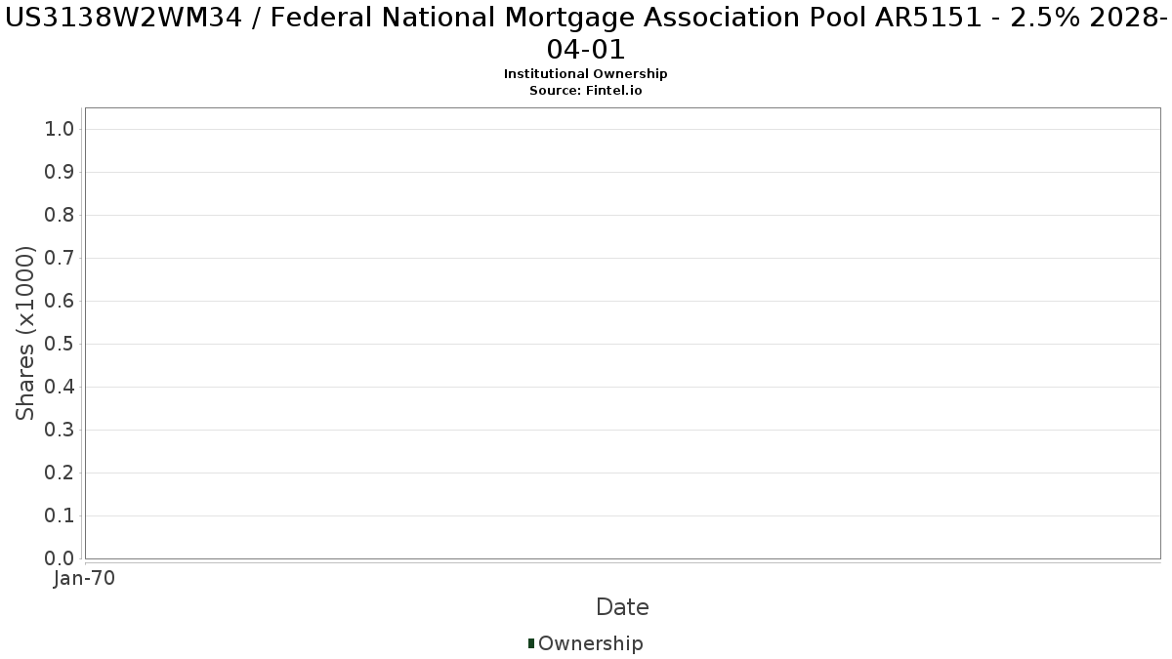Click the green Ownership legend swatch

531,643
